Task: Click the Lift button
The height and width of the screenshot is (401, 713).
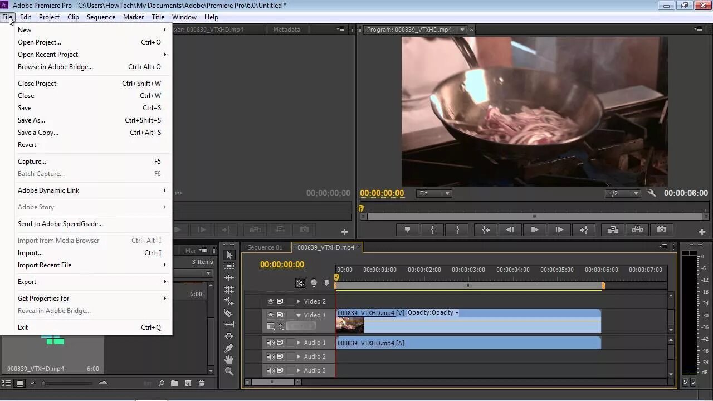Action: tap(612, 229)
